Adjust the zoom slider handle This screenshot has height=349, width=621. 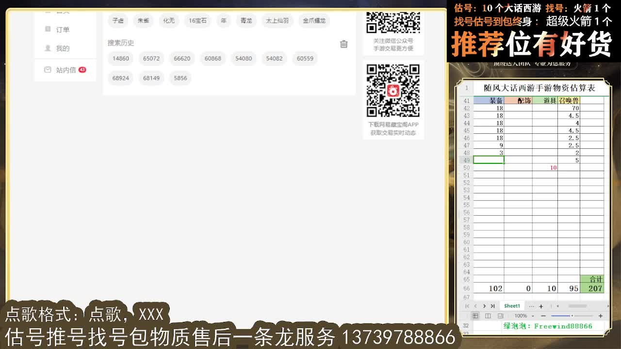572,315
